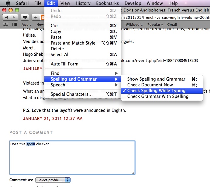This screenshot has width=210, height=187.
Task: Open the Apple menu logo
Action: click(x=8, y=3)
